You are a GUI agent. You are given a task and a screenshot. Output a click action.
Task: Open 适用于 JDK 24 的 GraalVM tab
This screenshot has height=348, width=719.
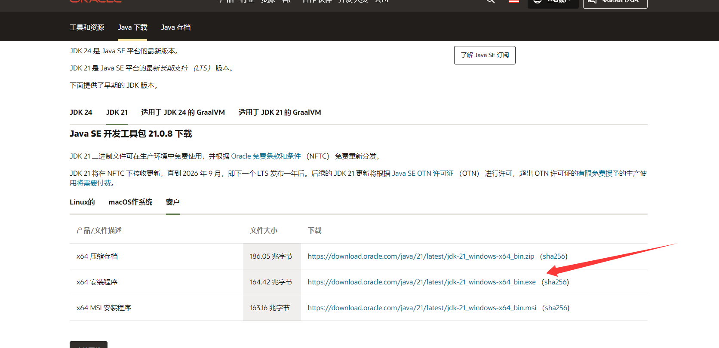click(183, 112)
